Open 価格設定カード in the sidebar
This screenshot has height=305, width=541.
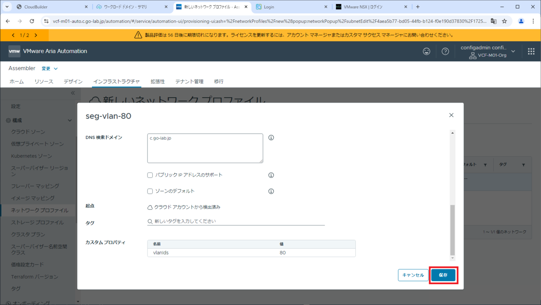pos(28,264)
